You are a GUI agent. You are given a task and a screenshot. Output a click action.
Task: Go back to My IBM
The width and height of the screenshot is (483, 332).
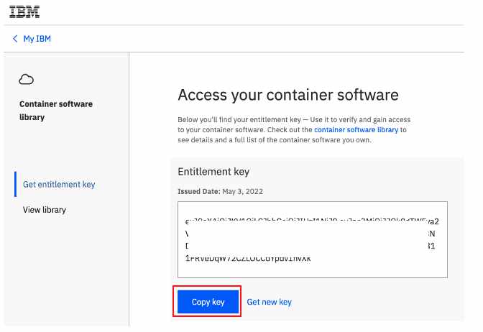click(37, 39)
